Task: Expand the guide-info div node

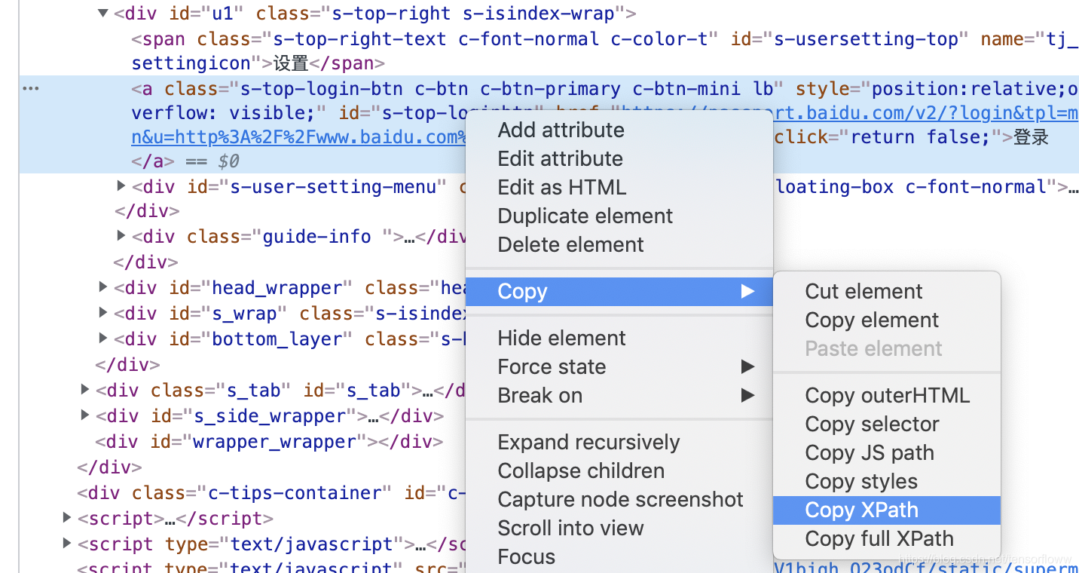Action: pos(121,236)
